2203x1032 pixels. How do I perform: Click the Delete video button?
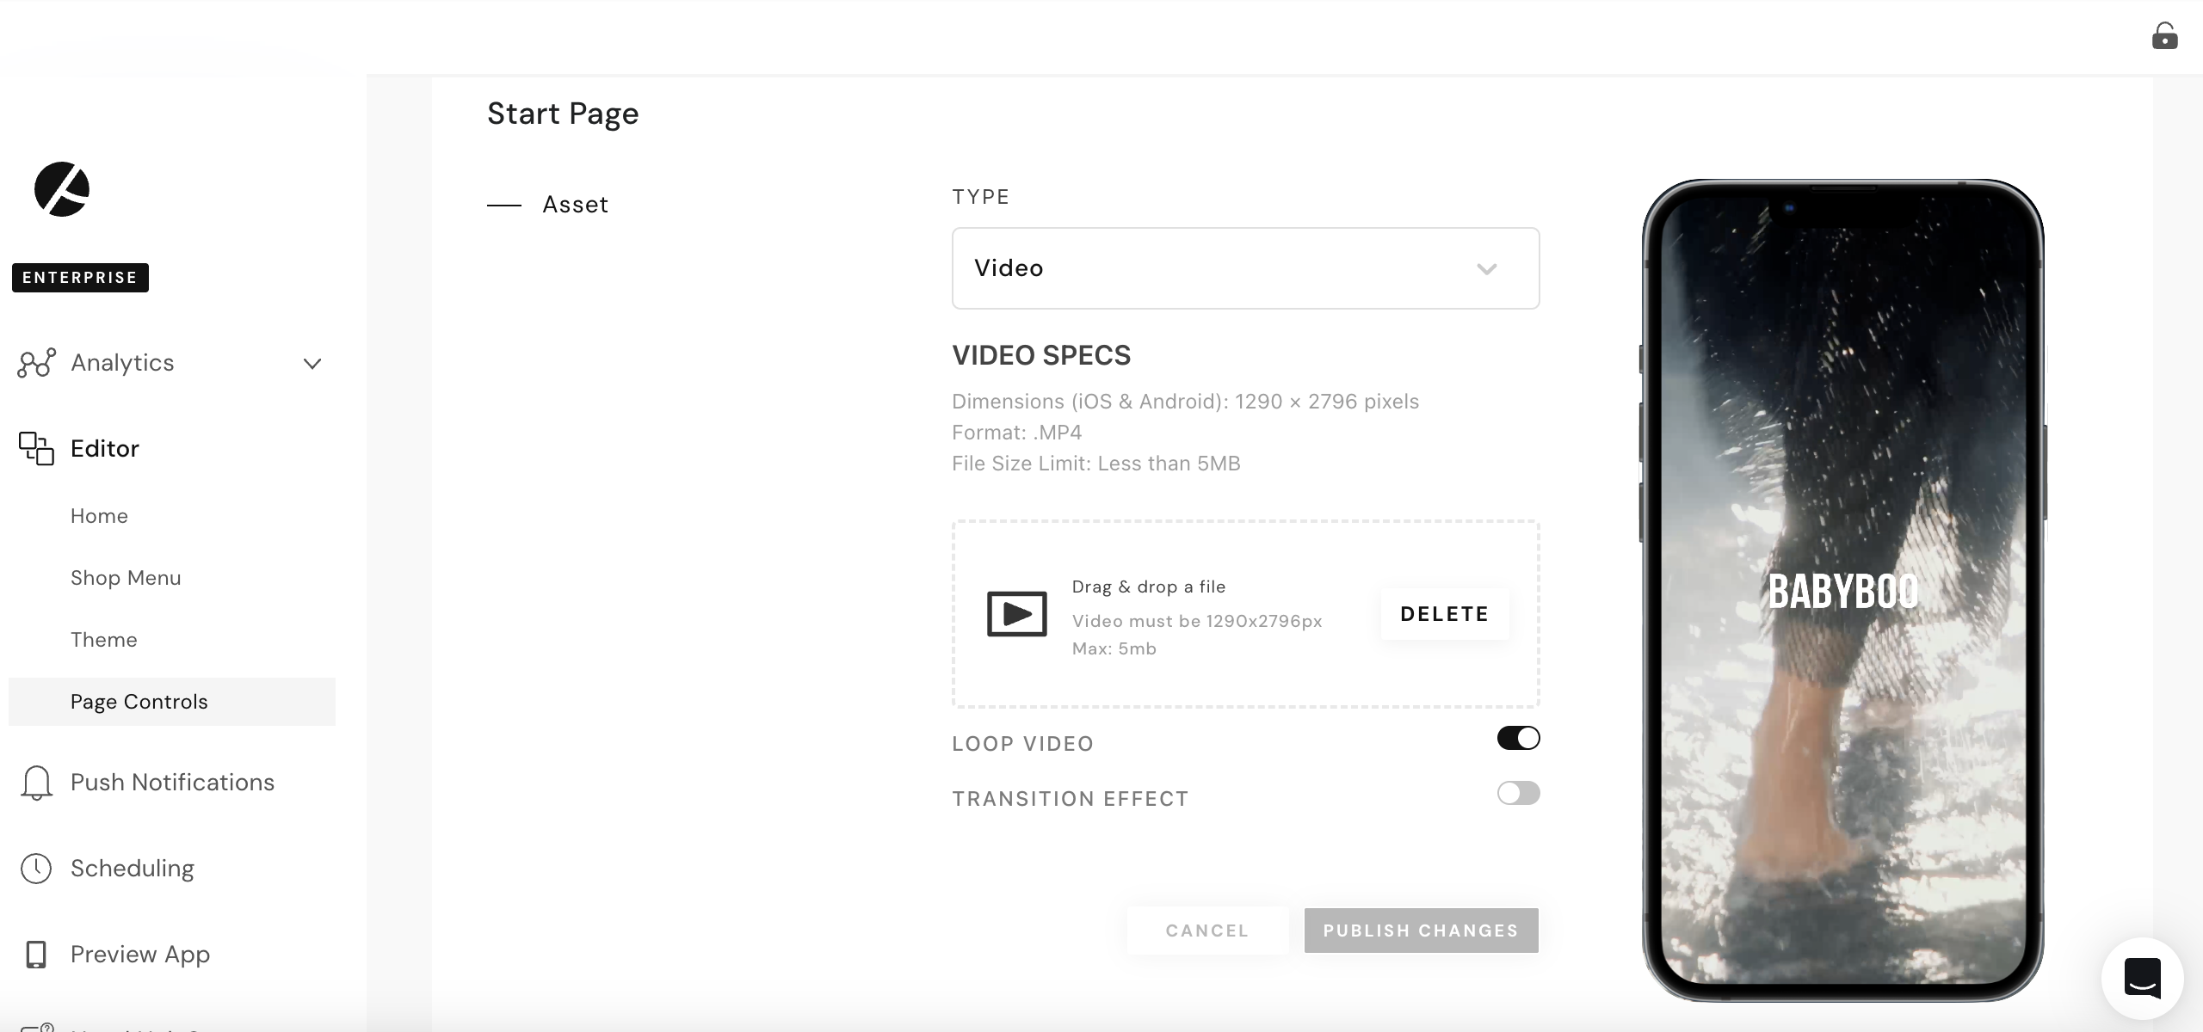[1444, 614]
